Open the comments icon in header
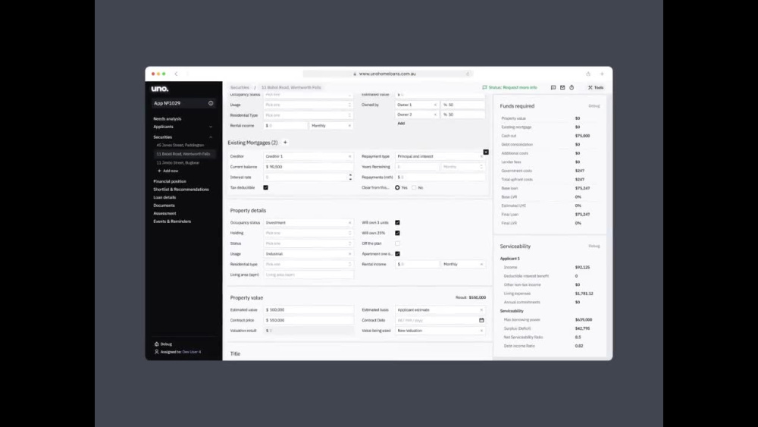The height and width of the screenshot is (427, 758). coord(553,87)
